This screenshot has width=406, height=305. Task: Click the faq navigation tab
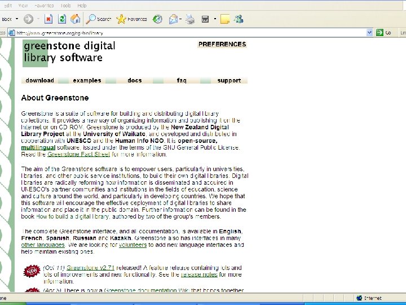pyautogui.click(x=182, y=80)
